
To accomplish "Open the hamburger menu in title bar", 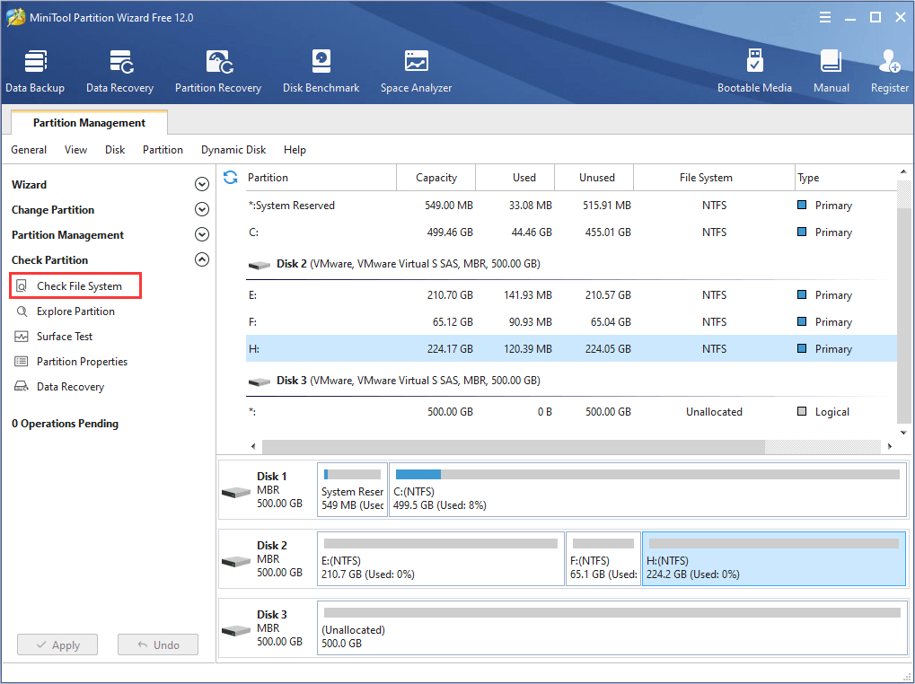I will click(x=825, y=17).
